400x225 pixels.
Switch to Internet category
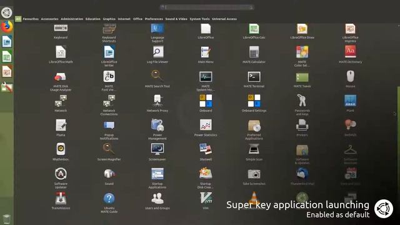coord(124,19)
